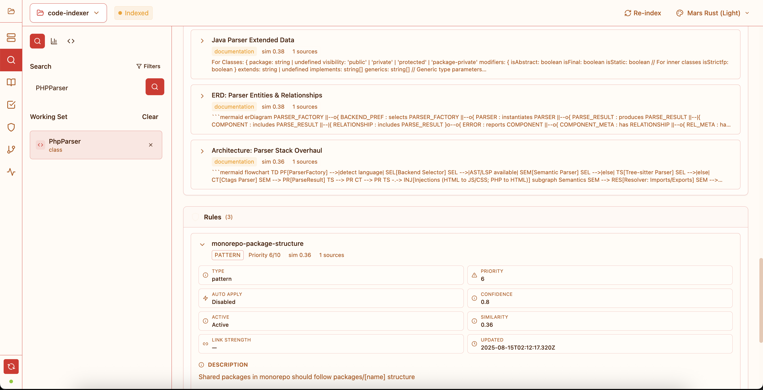Click the activity pulse sidebar icon
Image resolution: width=763 pixels, height=390 pixels.
(11, 172)
